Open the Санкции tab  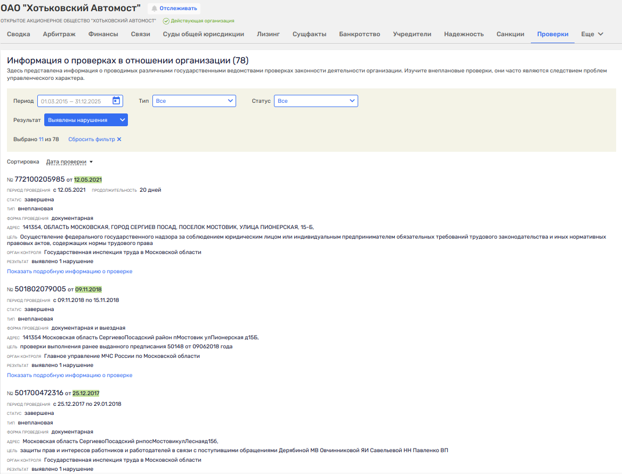click(x=511, y=34)
